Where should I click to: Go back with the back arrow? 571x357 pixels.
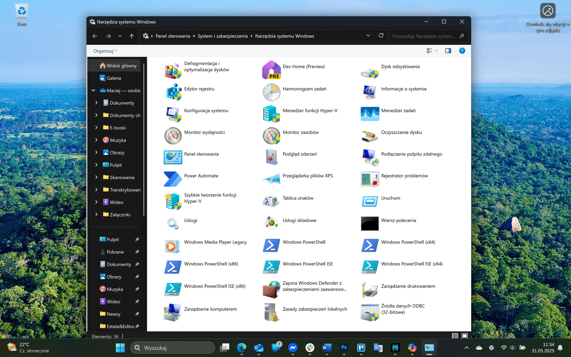[x=95, y=36]
